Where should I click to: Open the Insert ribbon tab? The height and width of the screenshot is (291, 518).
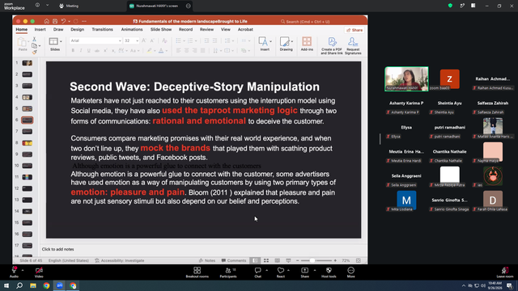(x=40, y=29)
